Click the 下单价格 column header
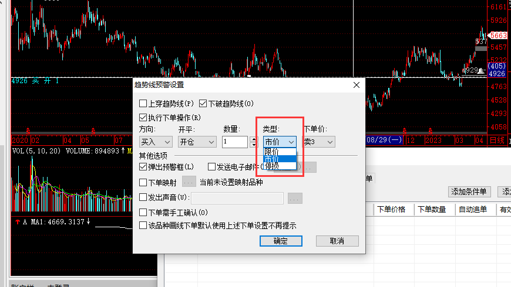 pyautogui.click(x=391, y=210)
